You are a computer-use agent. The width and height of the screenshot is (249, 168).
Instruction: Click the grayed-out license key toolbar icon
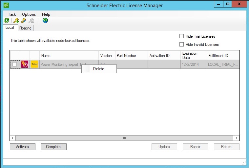tap(31, 20)
